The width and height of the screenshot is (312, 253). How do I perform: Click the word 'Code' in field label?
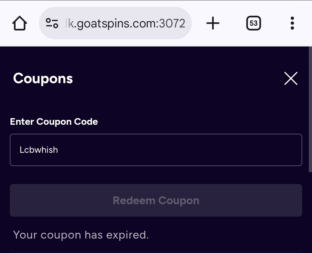point(86,122)
